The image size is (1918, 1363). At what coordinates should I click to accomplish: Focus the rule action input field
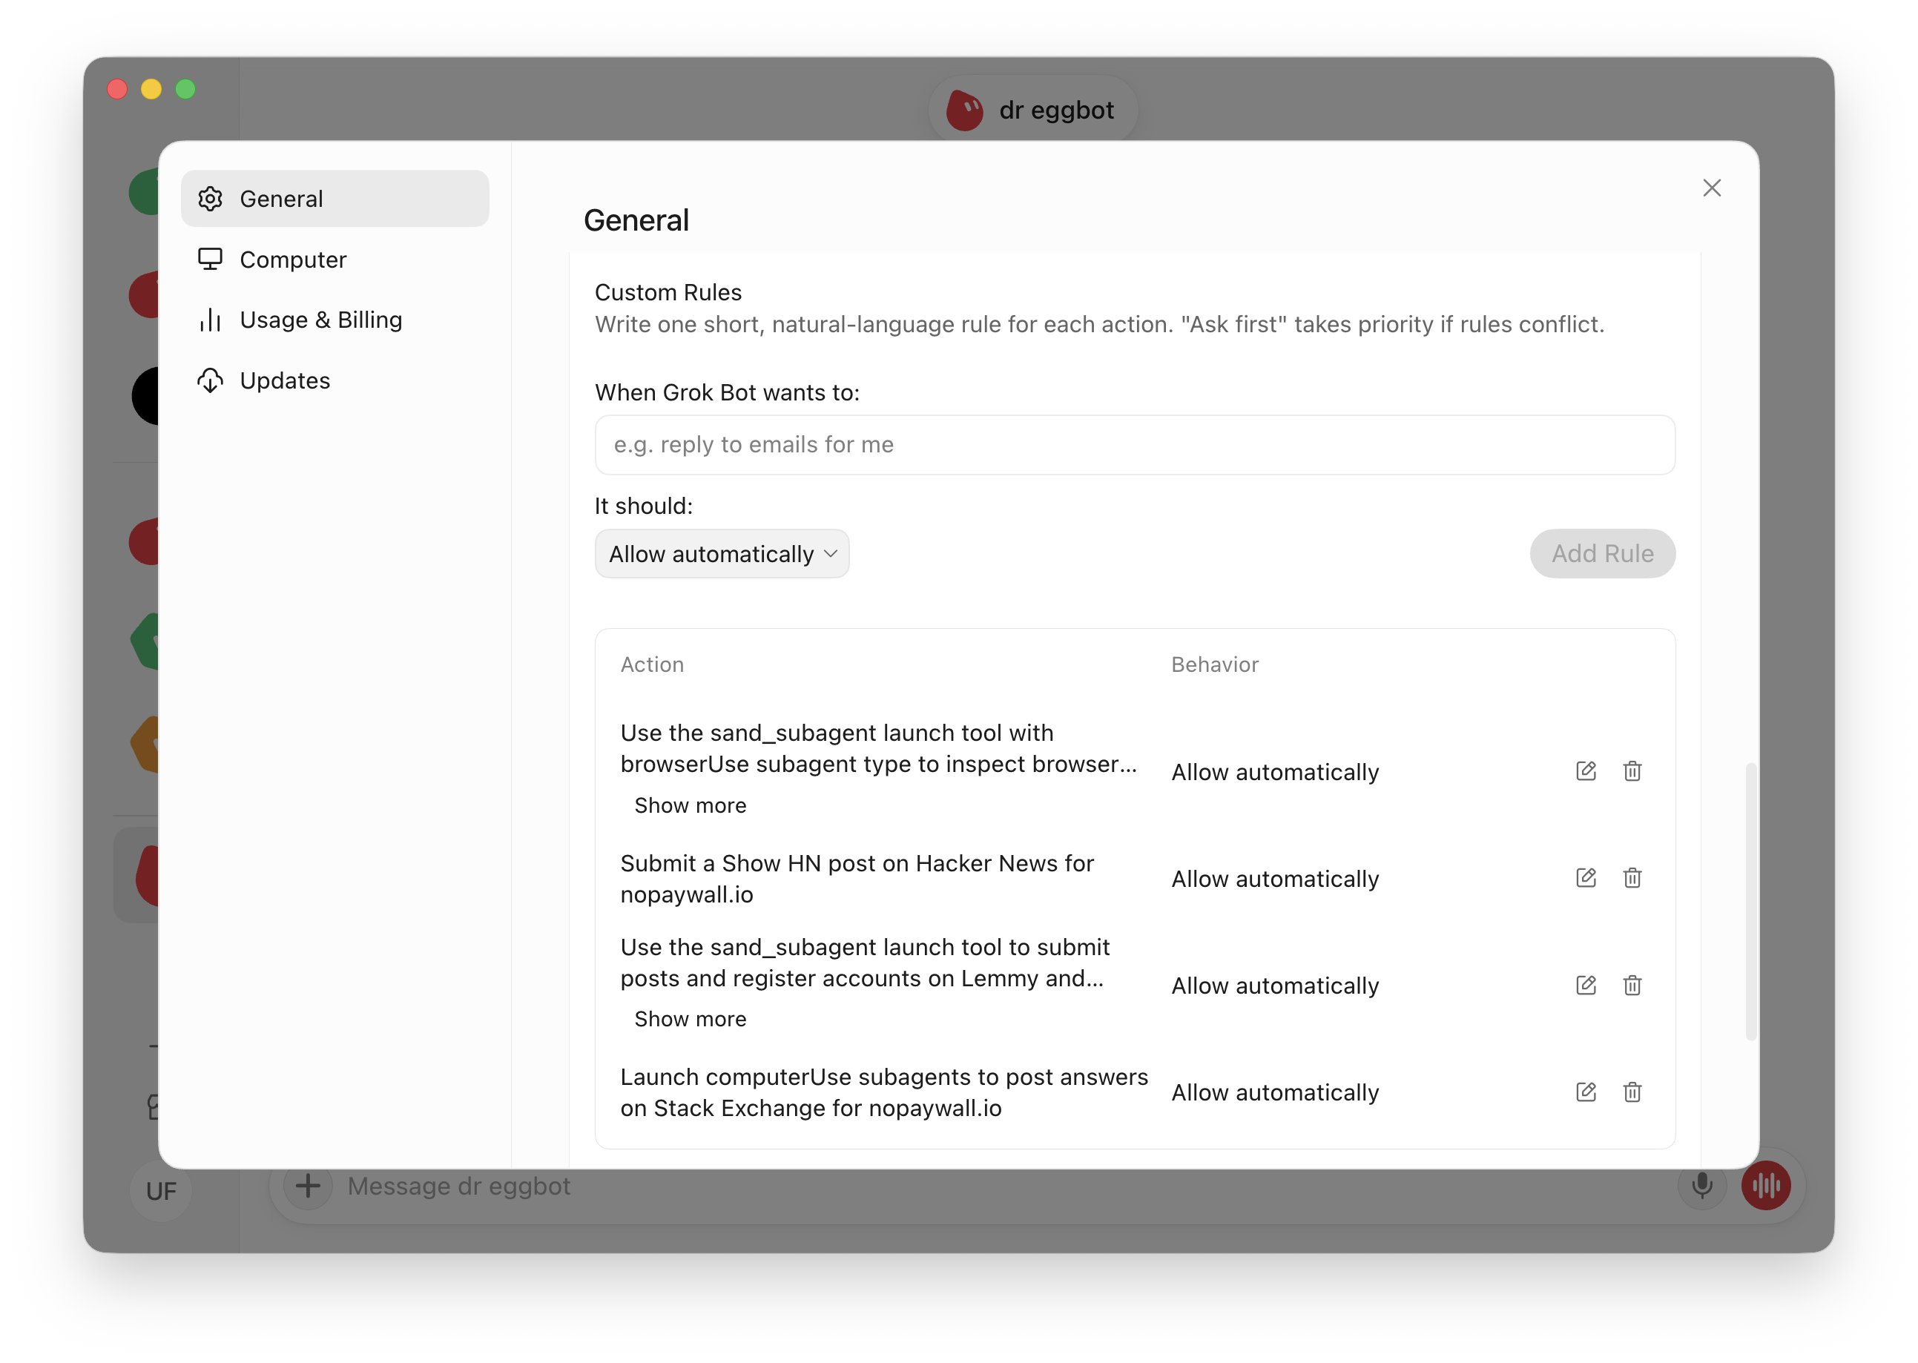tap(1135, 445)
